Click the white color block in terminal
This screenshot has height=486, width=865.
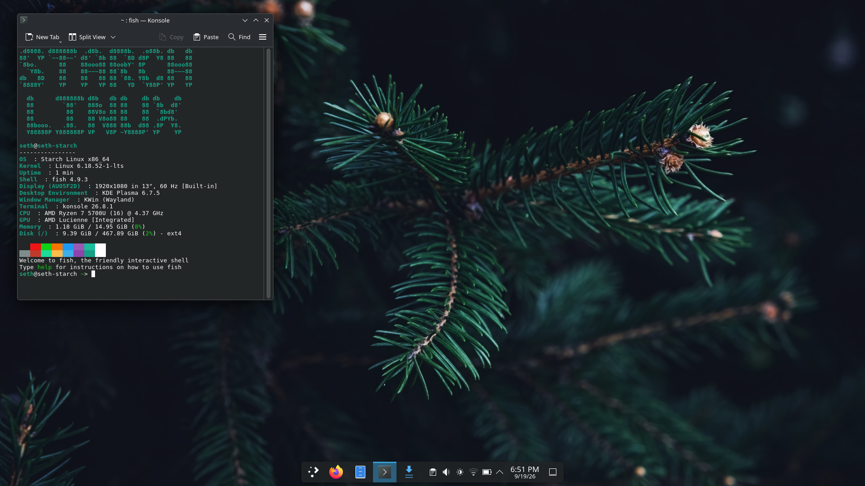100,250
